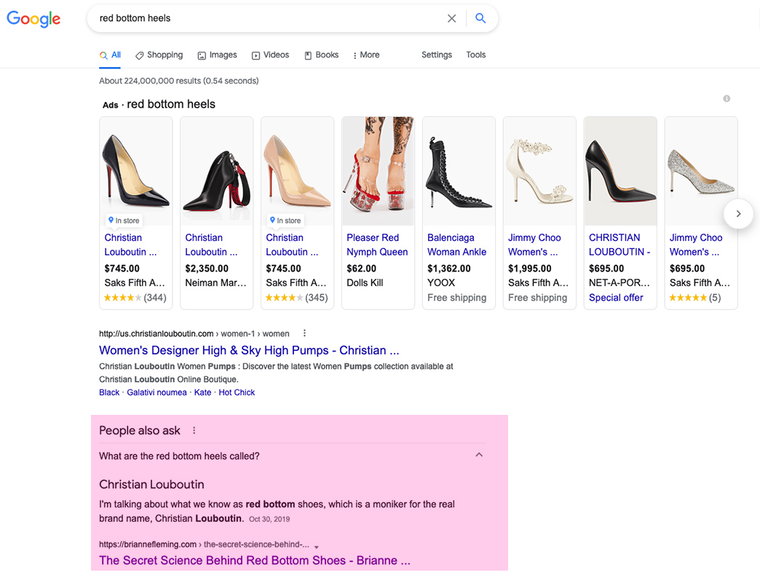Open the More search options menu

365,55
